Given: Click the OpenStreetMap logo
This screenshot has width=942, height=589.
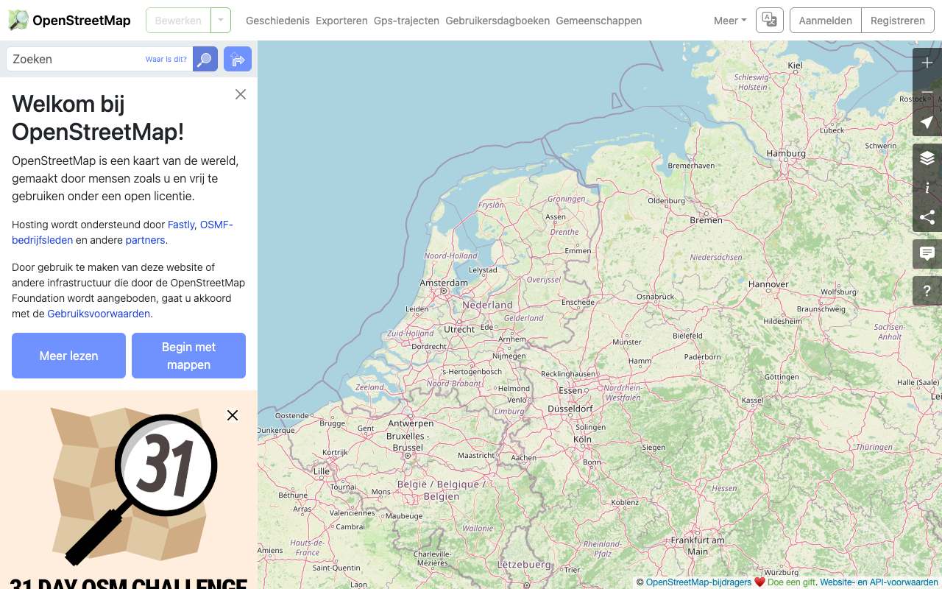Looking at the screenshot, I should pyautogui.click(x=70, y=20).
